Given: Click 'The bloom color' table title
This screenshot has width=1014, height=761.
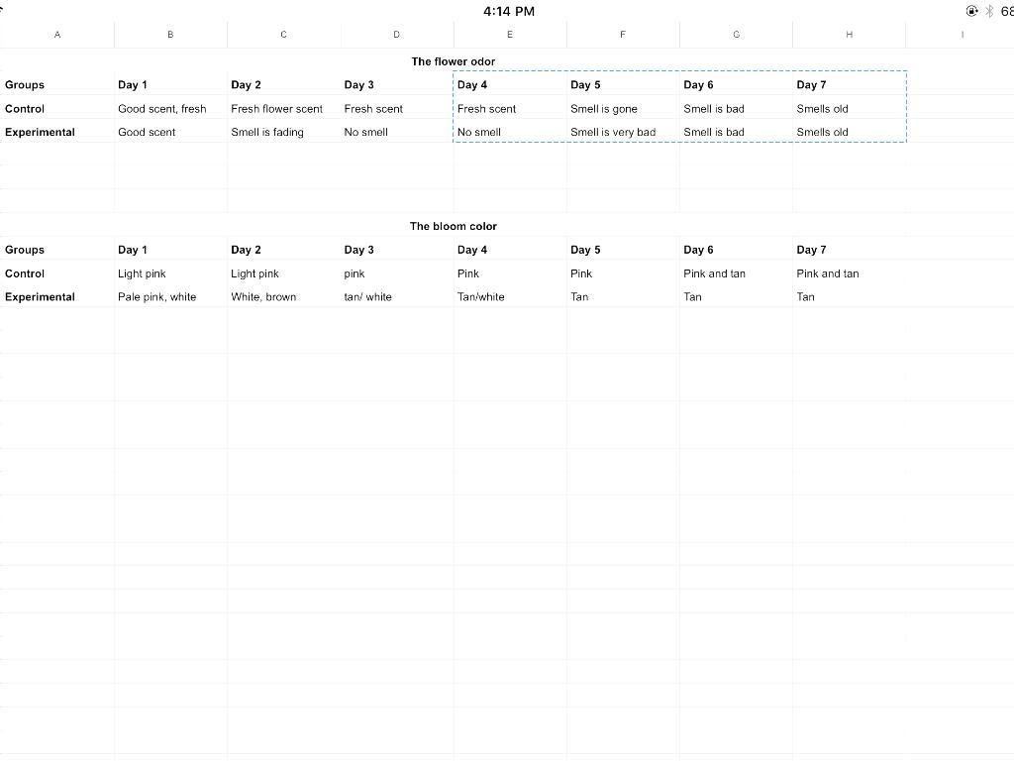Looking at the screenshot, I should [454, 226].
